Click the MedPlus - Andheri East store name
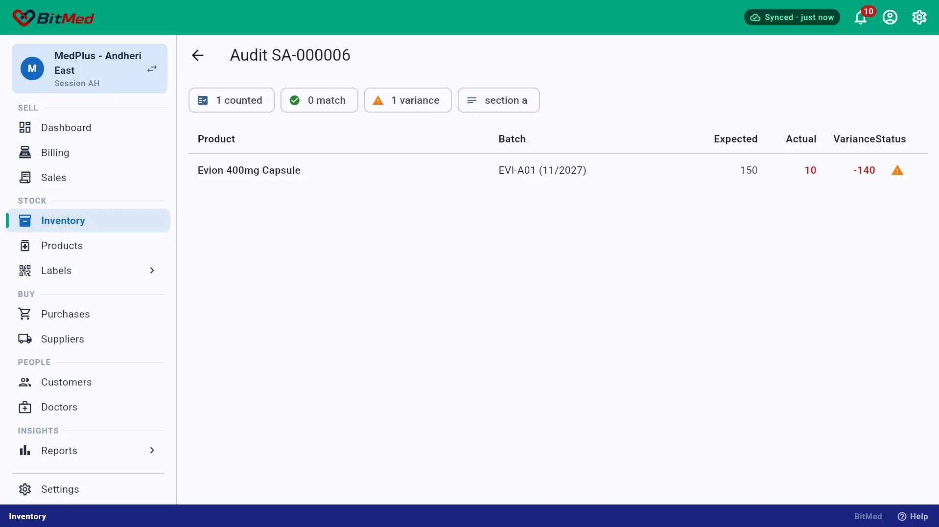Screen dimensions: 939x527 [x=98, y=63]
